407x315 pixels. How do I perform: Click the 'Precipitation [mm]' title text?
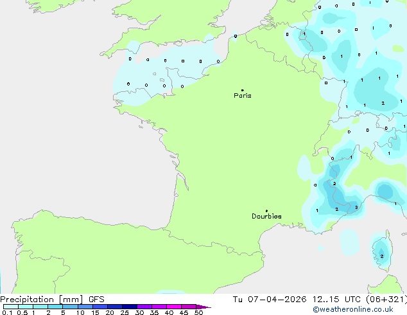point(42,300)
